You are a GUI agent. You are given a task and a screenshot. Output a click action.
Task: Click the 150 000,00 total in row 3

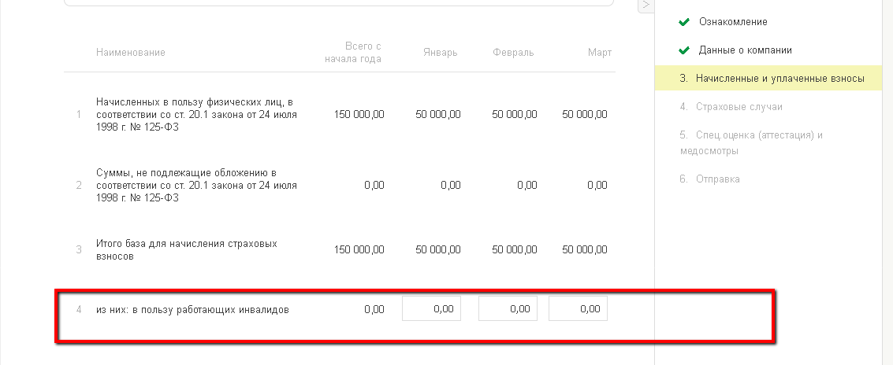(x=359, y=249)
